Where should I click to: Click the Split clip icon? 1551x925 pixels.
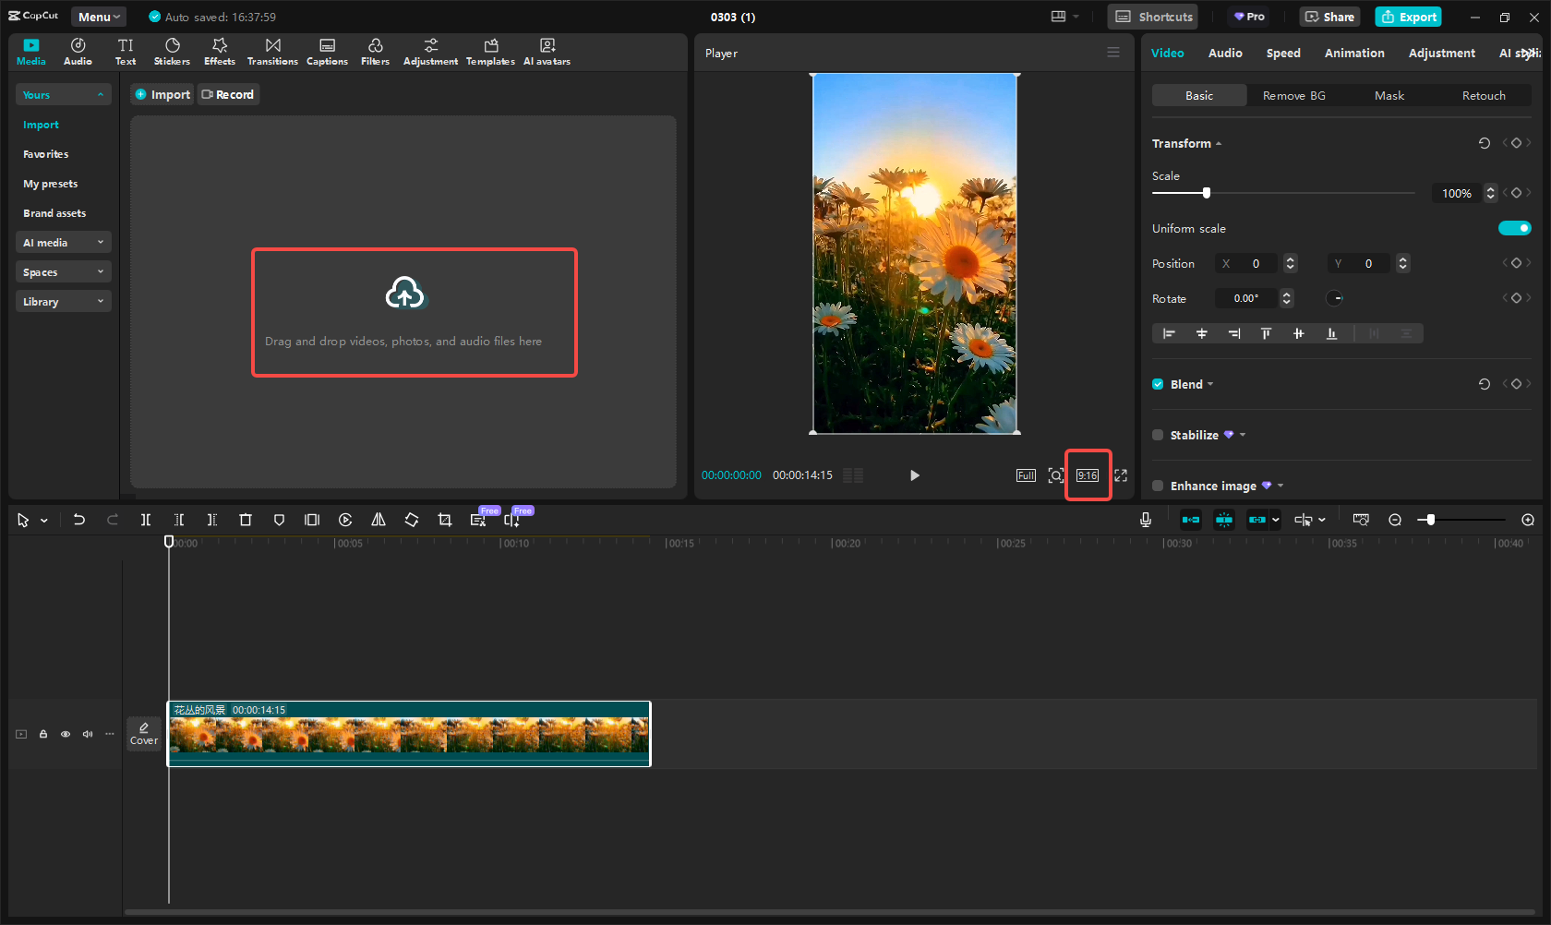pyautogui.click(x=145, y=520)
